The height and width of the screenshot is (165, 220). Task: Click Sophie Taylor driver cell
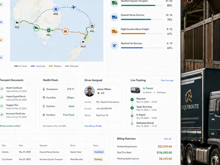tap(76, 152)
